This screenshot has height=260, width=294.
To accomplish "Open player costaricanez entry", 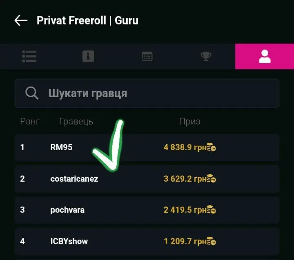I will [x=74, y=179].
